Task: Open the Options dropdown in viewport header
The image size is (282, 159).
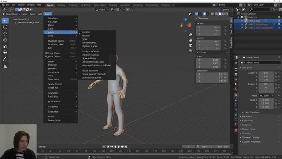Action: tap(226, 10)
